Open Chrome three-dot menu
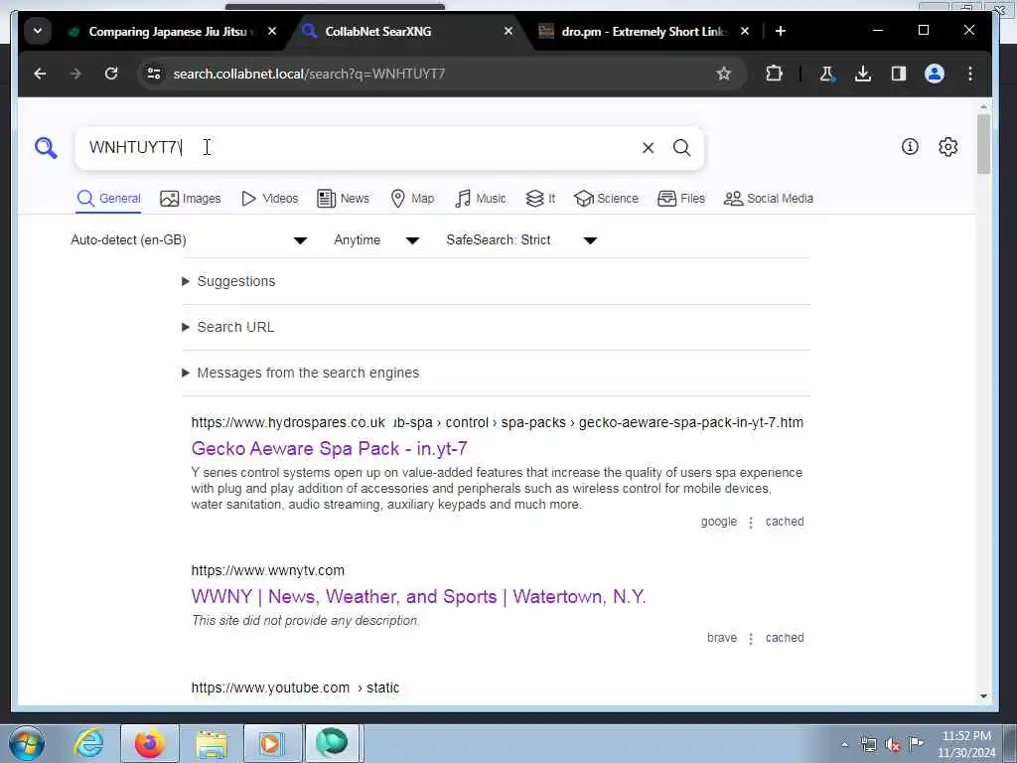The width and height of the screenshot is (1017, 763). [969, 74]
